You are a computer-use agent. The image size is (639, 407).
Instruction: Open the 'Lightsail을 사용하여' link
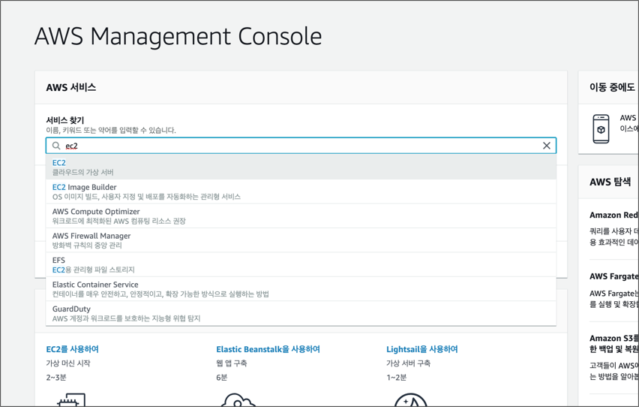[x=422, y=349]
